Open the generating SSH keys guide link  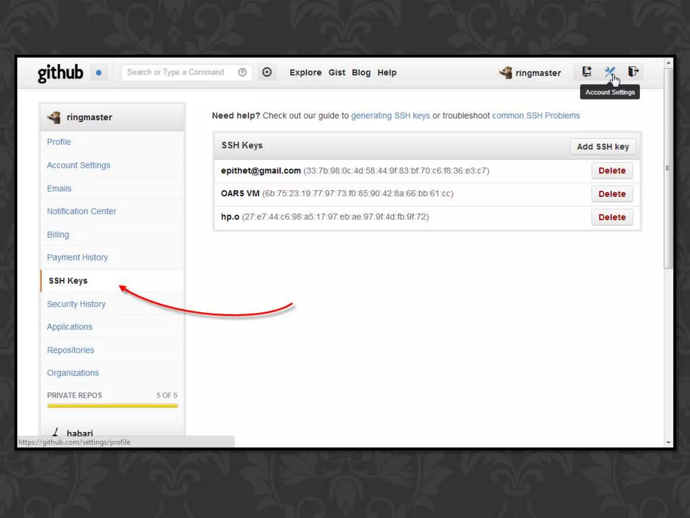tap(390, 116)
